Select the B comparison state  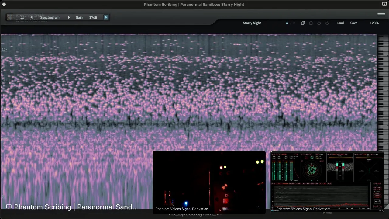(x=294, y=23)
